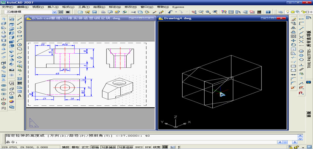Image resolution: width=313 pixels, height=149 pixels.
Task: Select the multiline Text (A) tool
Action: coord(19,96)
